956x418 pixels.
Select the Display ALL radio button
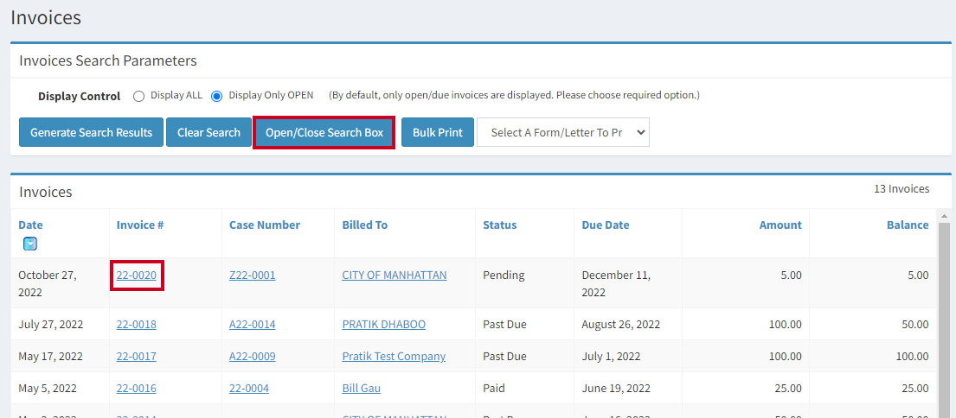point(138,96)
